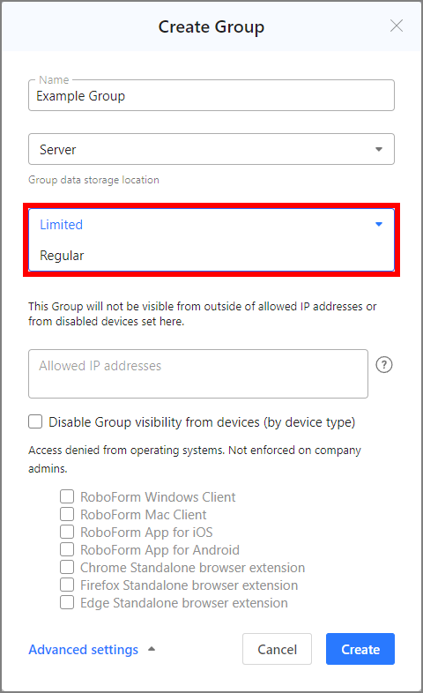Viewport: 423px width, 693px height.
Task: Focus the Name input field
Action: coord(211,95)
